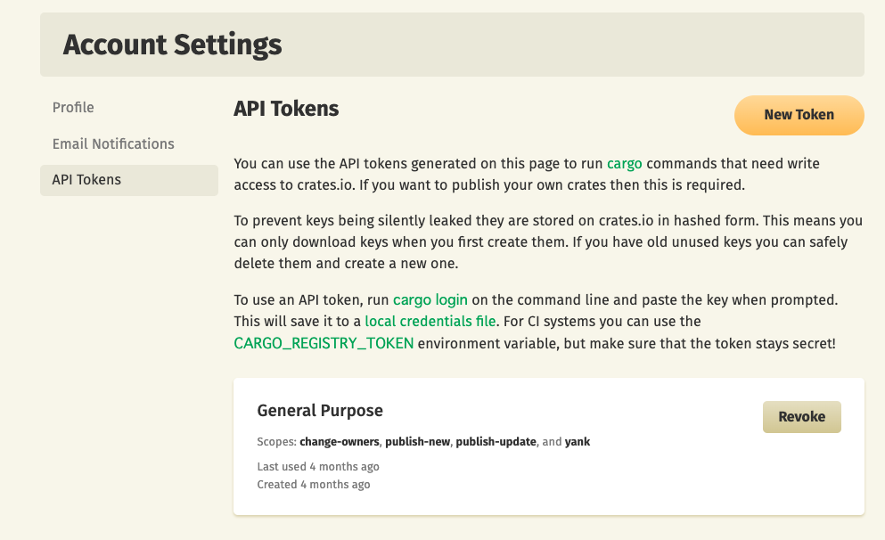Click the change-owners scope label
The image size is (885, 540).
pos(340,442)
